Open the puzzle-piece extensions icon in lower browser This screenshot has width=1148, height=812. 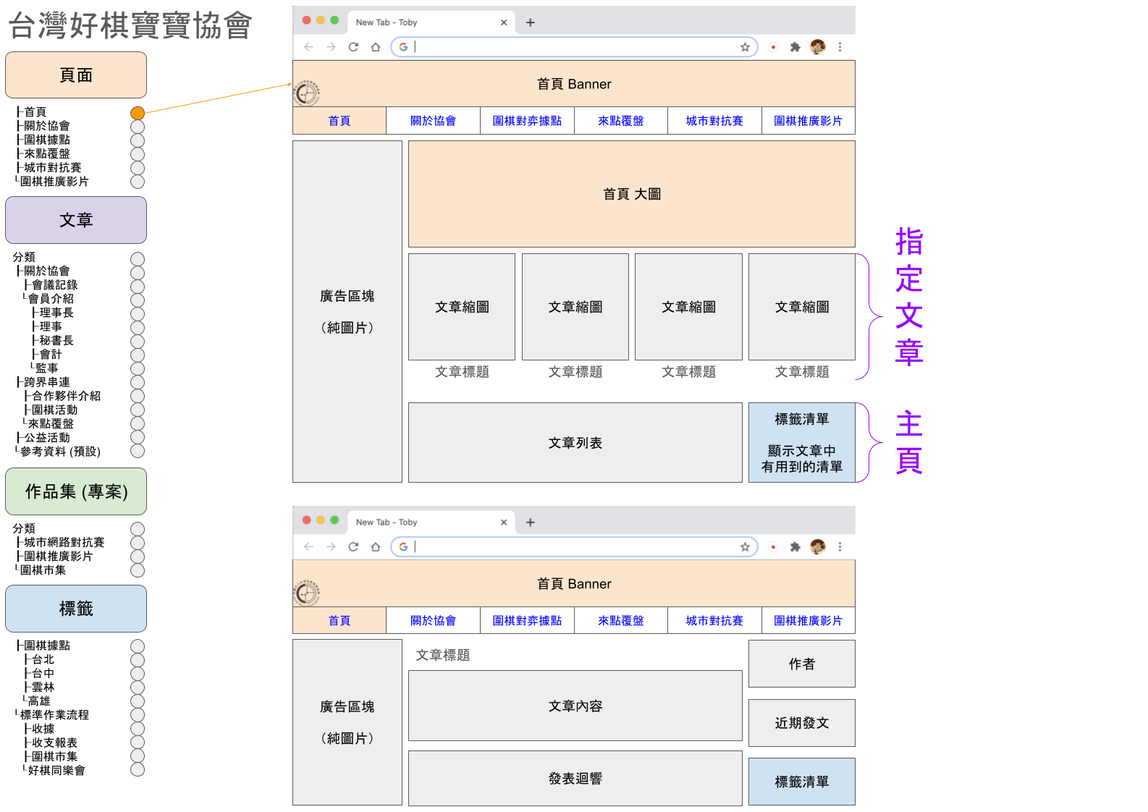(795, 547)
